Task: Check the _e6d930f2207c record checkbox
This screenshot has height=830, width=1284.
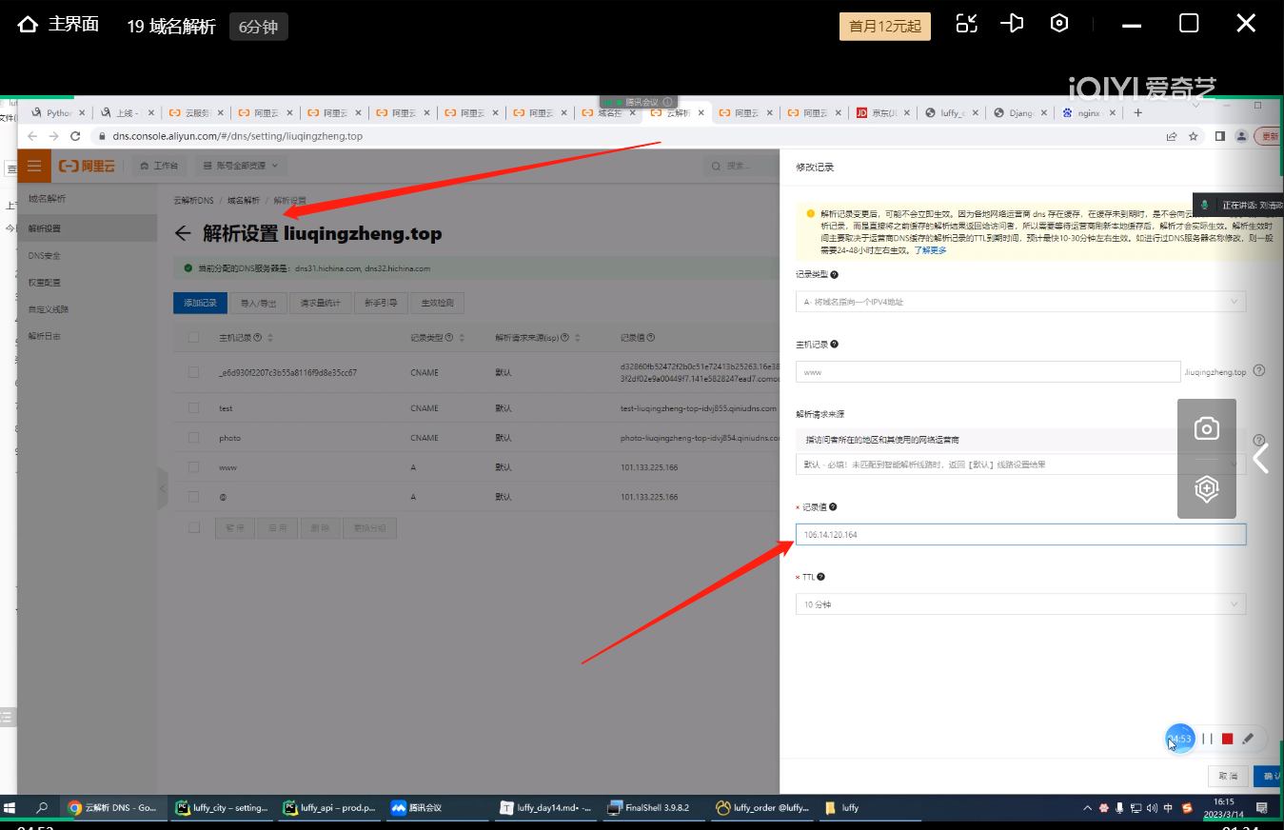Action: 194,372
